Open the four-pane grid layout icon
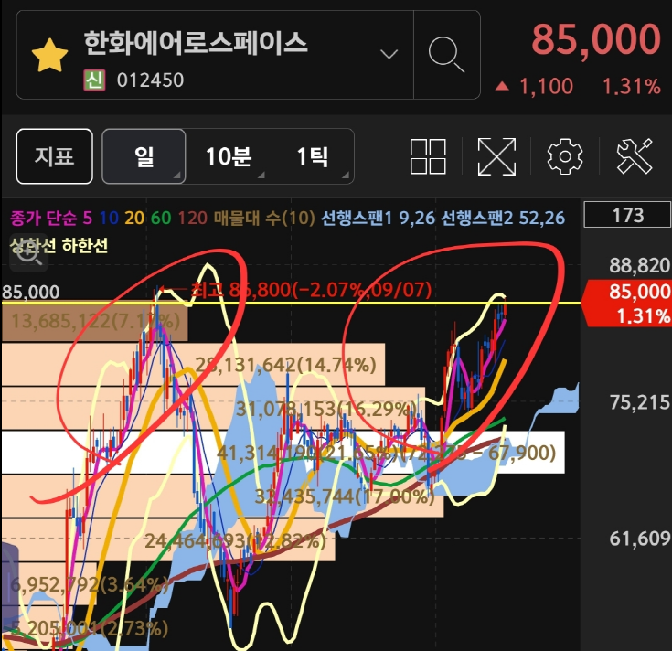Viewport: 672px width, 651px height. tap(428, 156)
